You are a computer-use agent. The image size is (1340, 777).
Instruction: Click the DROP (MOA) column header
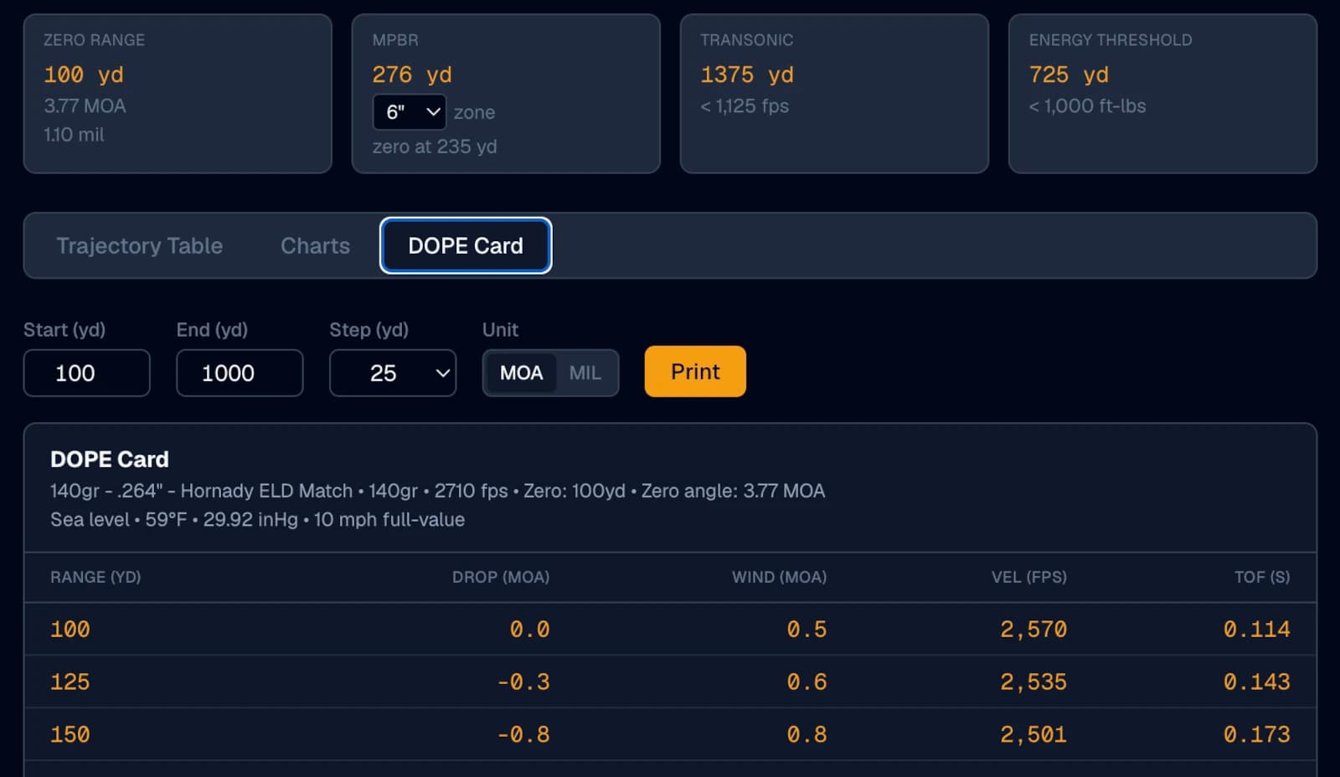click(x=501, y=577)
